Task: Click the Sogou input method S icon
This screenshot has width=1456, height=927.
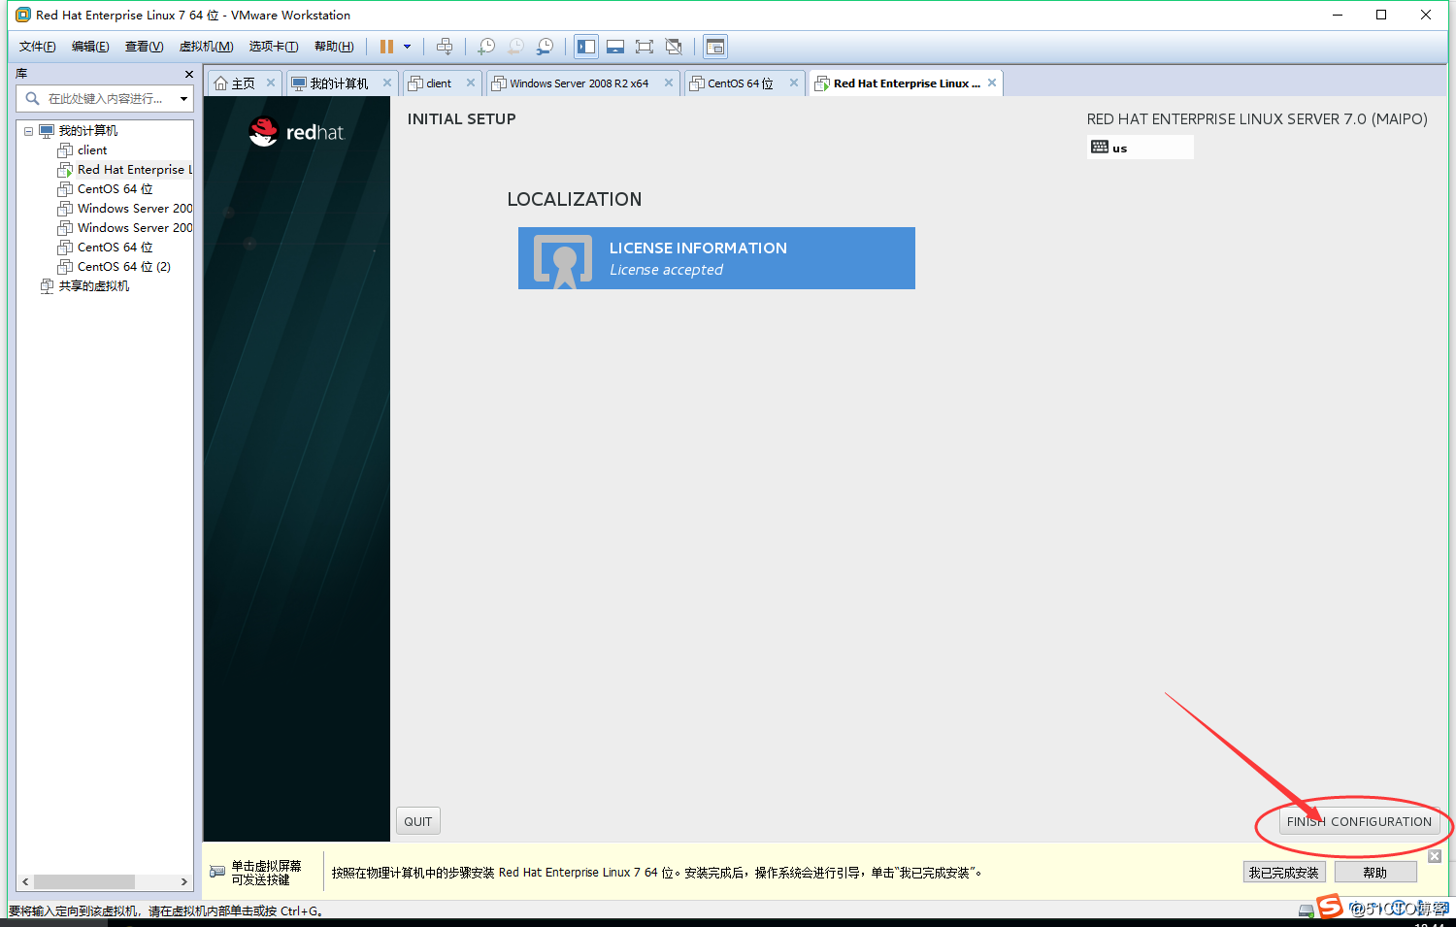Action: point(1330,907)
